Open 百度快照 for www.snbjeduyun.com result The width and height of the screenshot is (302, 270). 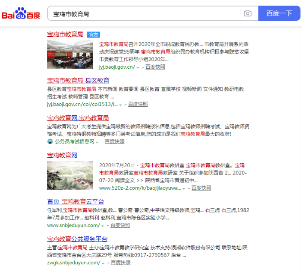point(120,225)
